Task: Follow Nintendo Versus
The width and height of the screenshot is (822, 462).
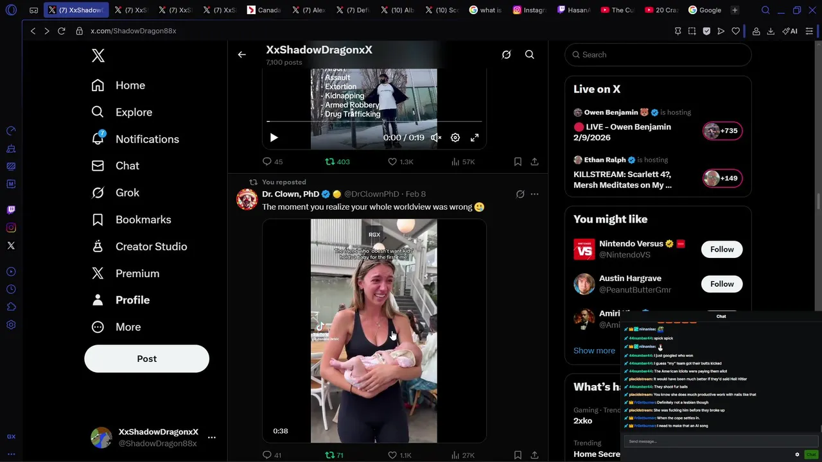Action: click(x=722, y=249)
